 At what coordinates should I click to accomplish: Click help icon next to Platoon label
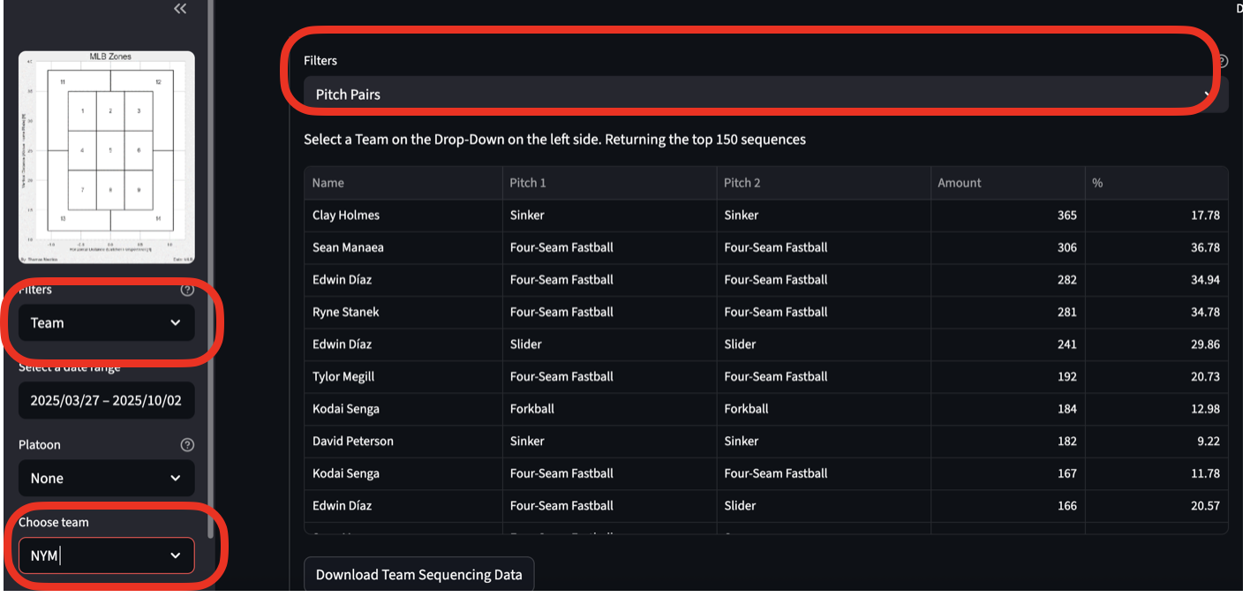tap(187, 445)
